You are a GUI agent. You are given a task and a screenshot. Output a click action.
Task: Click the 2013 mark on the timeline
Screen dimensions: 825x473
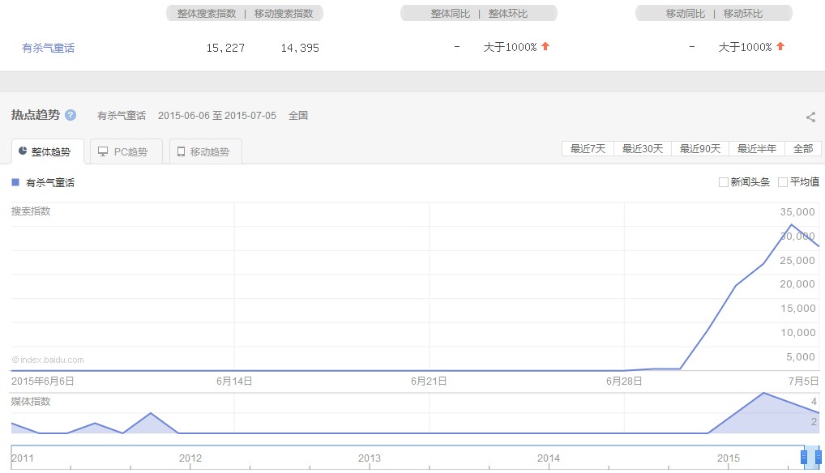pos(370,458)
